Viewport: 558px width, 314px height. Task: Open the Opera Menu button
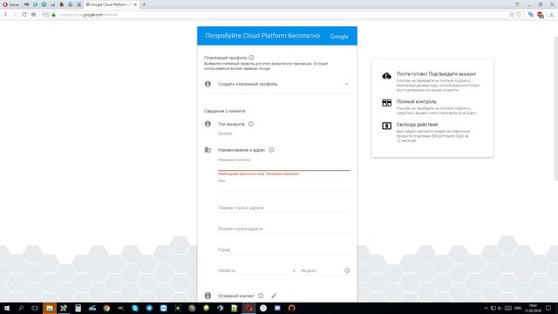coord(10,4)
